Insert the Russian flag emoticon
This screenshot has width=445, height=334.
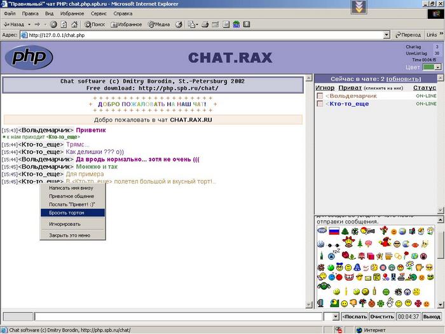[x=334, y=231]
